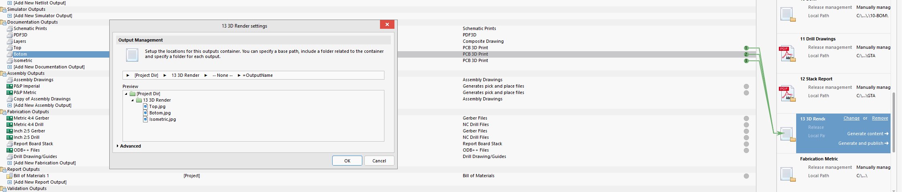Viewport: 903px width, 192px height.
Task: Click the Metric 4:4 Gerber output icon
Action: coord(10,118)
